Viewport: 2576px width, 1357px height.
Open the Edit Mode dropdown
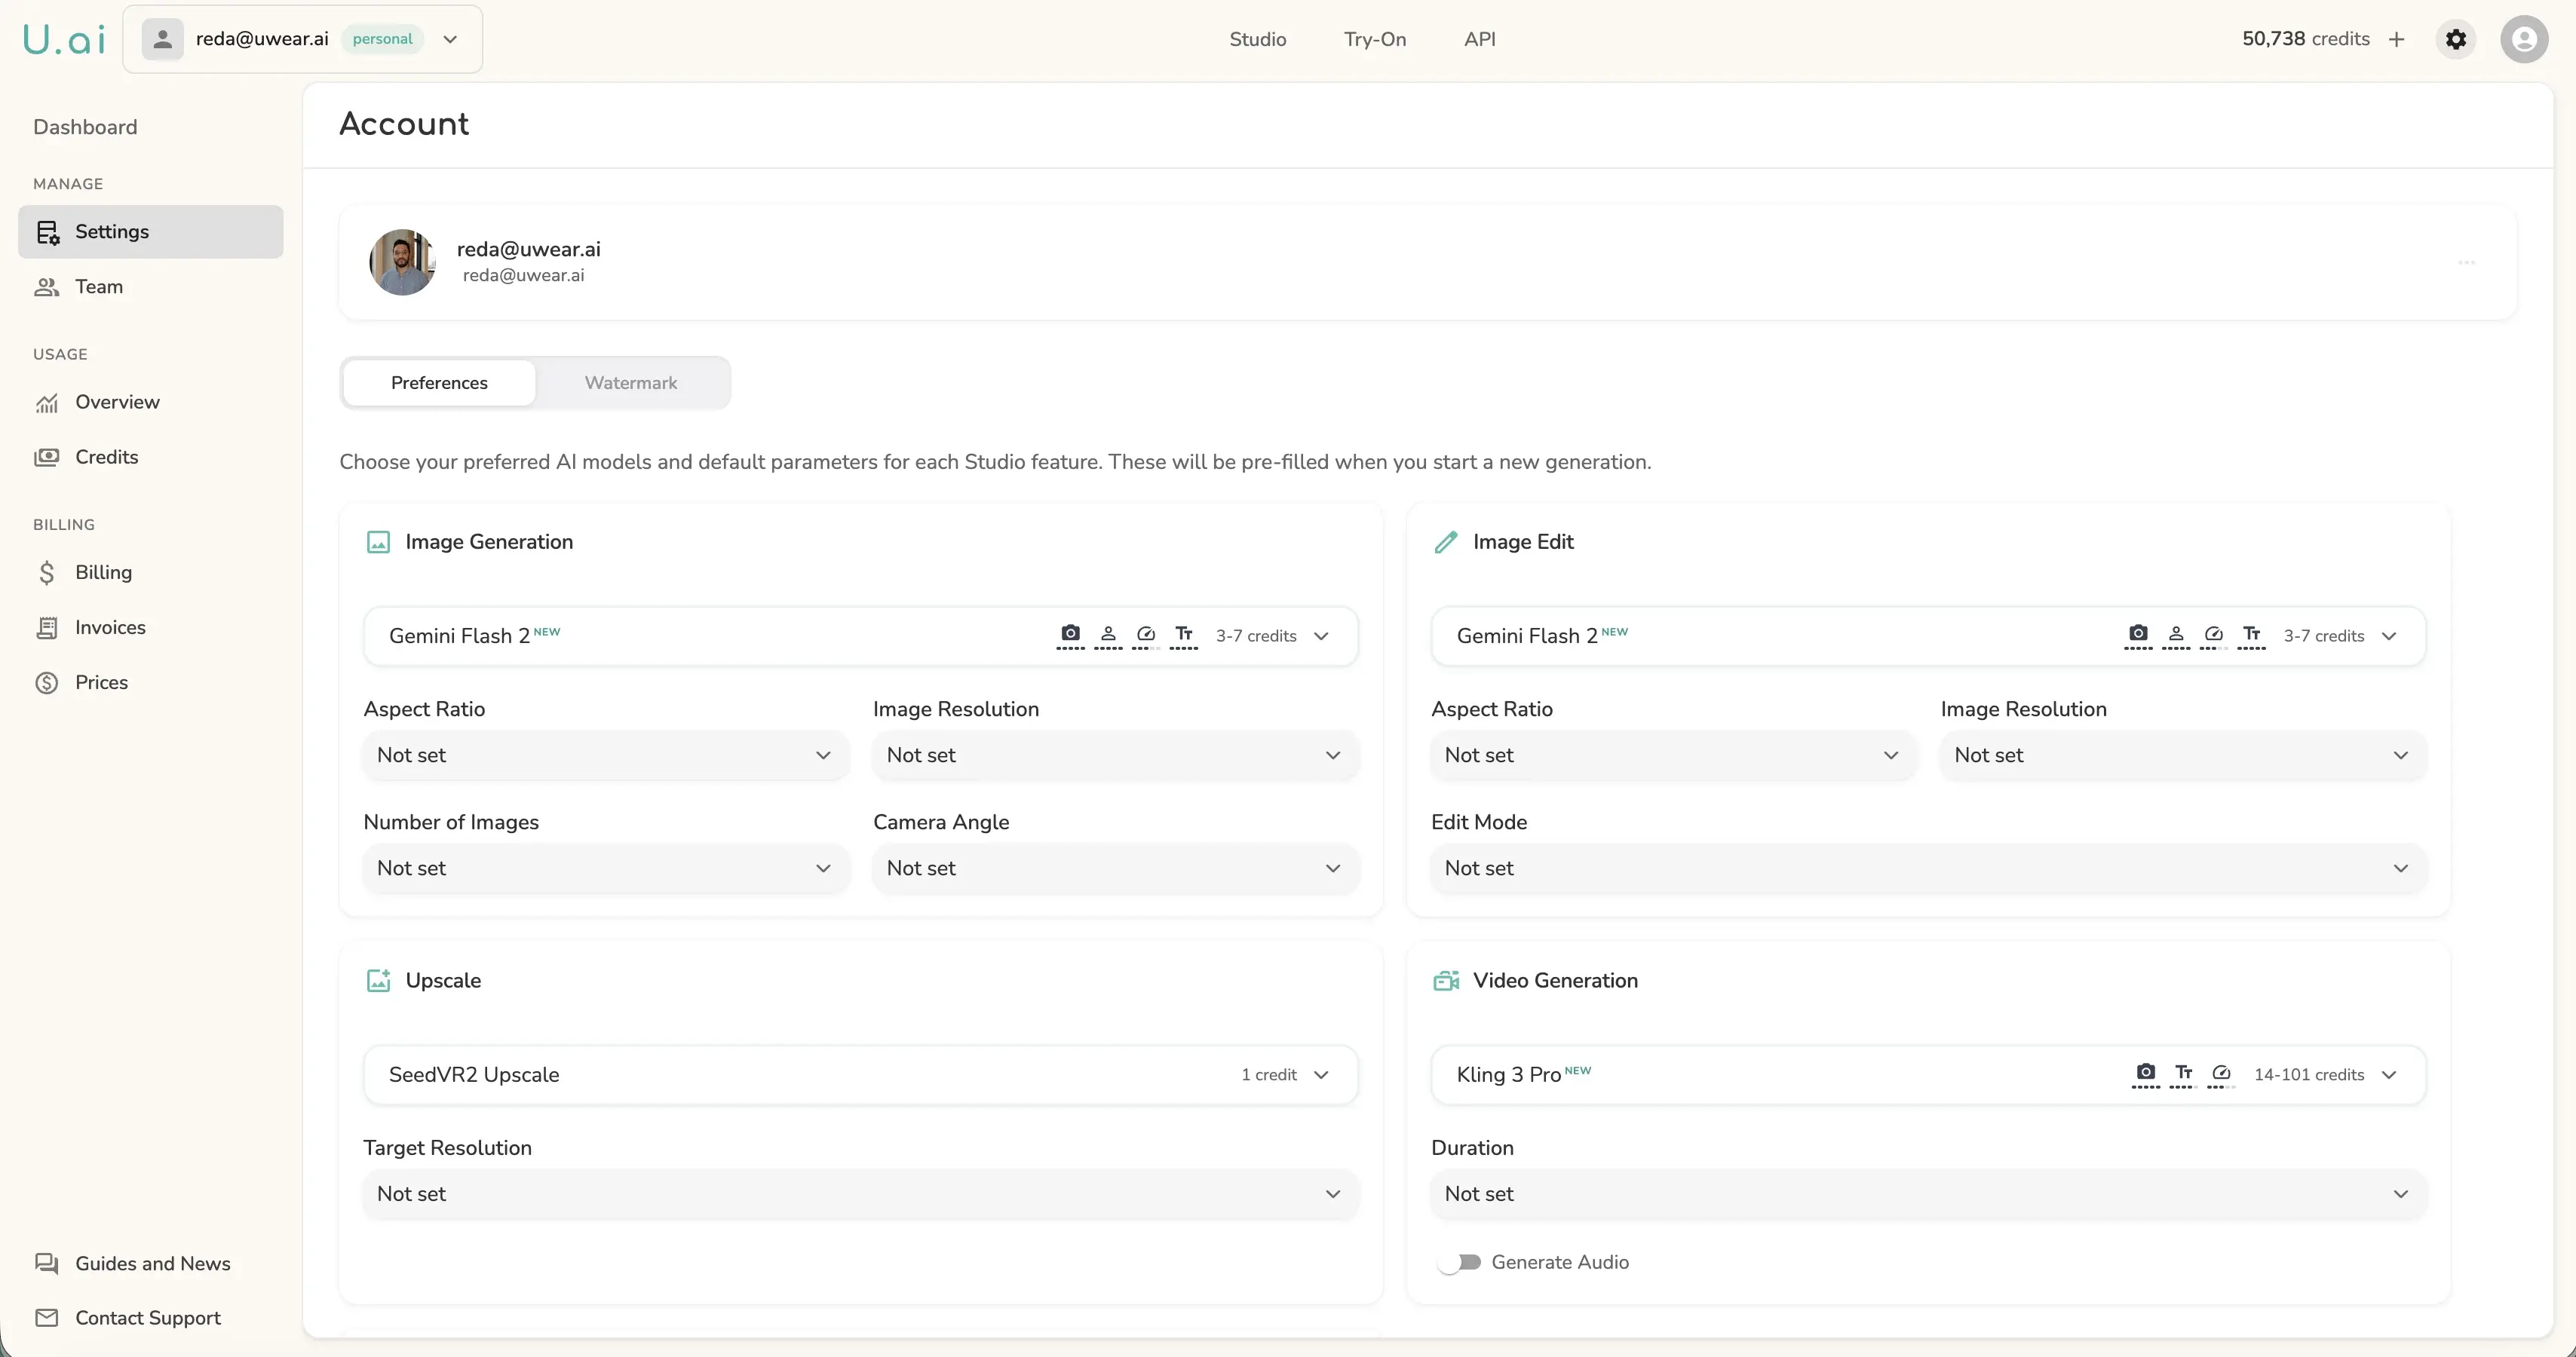tap(1927, 868)
